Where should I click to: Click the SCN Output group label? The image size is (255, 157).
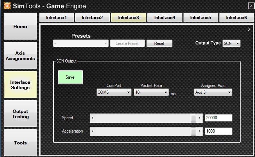pos(66,61)
